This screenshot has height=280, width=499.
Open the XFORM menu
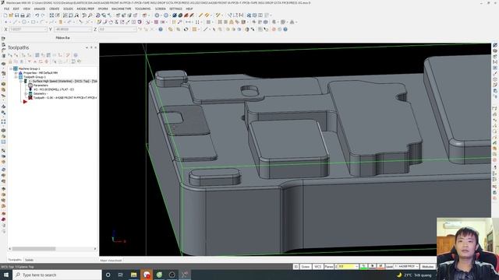[103, 9]
